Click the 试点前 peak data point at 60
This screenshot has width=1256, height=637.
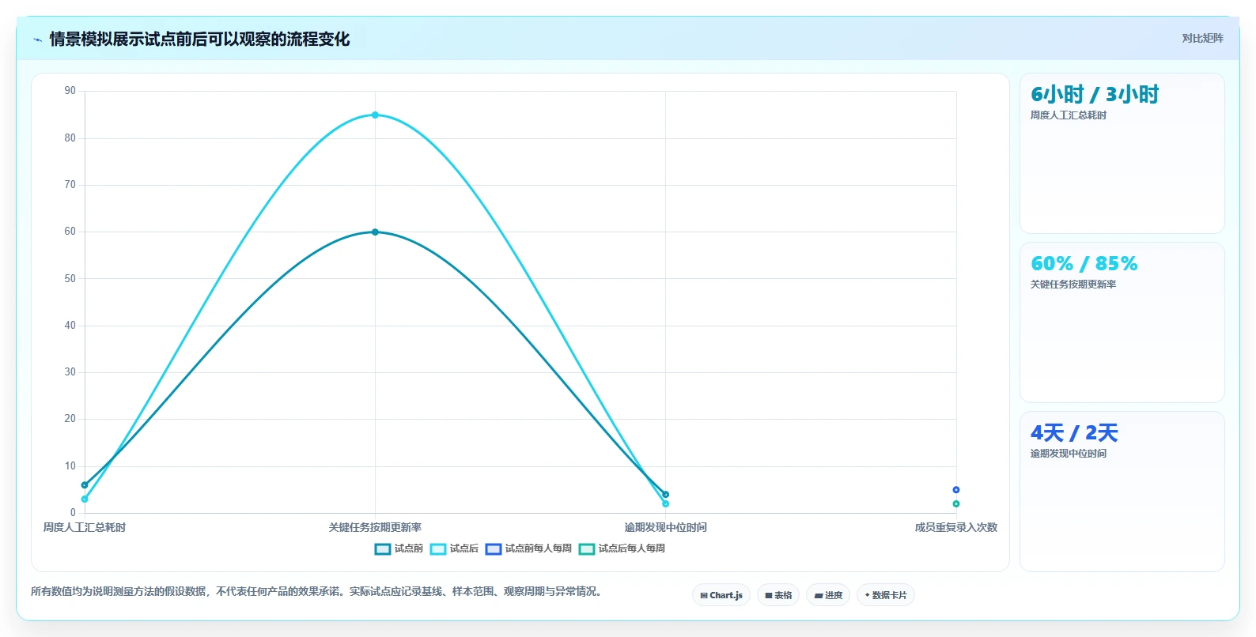pos(375,232)
